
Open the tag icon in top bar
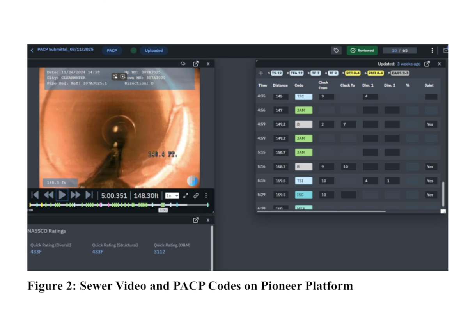coord(336,50)
